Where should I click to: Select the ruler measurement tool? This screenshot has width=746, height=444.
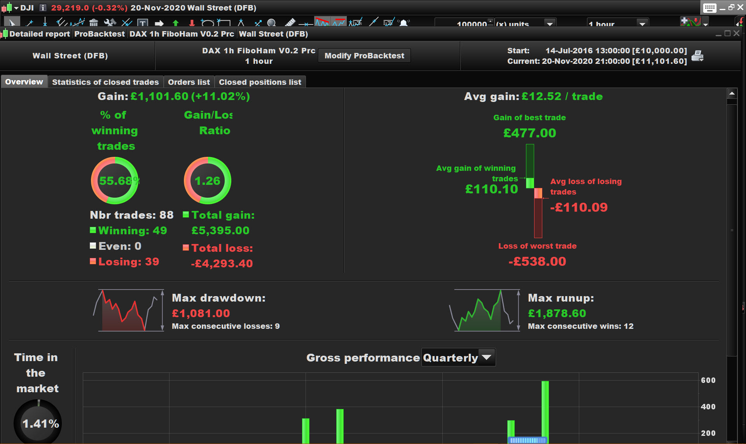coord(290,23)
